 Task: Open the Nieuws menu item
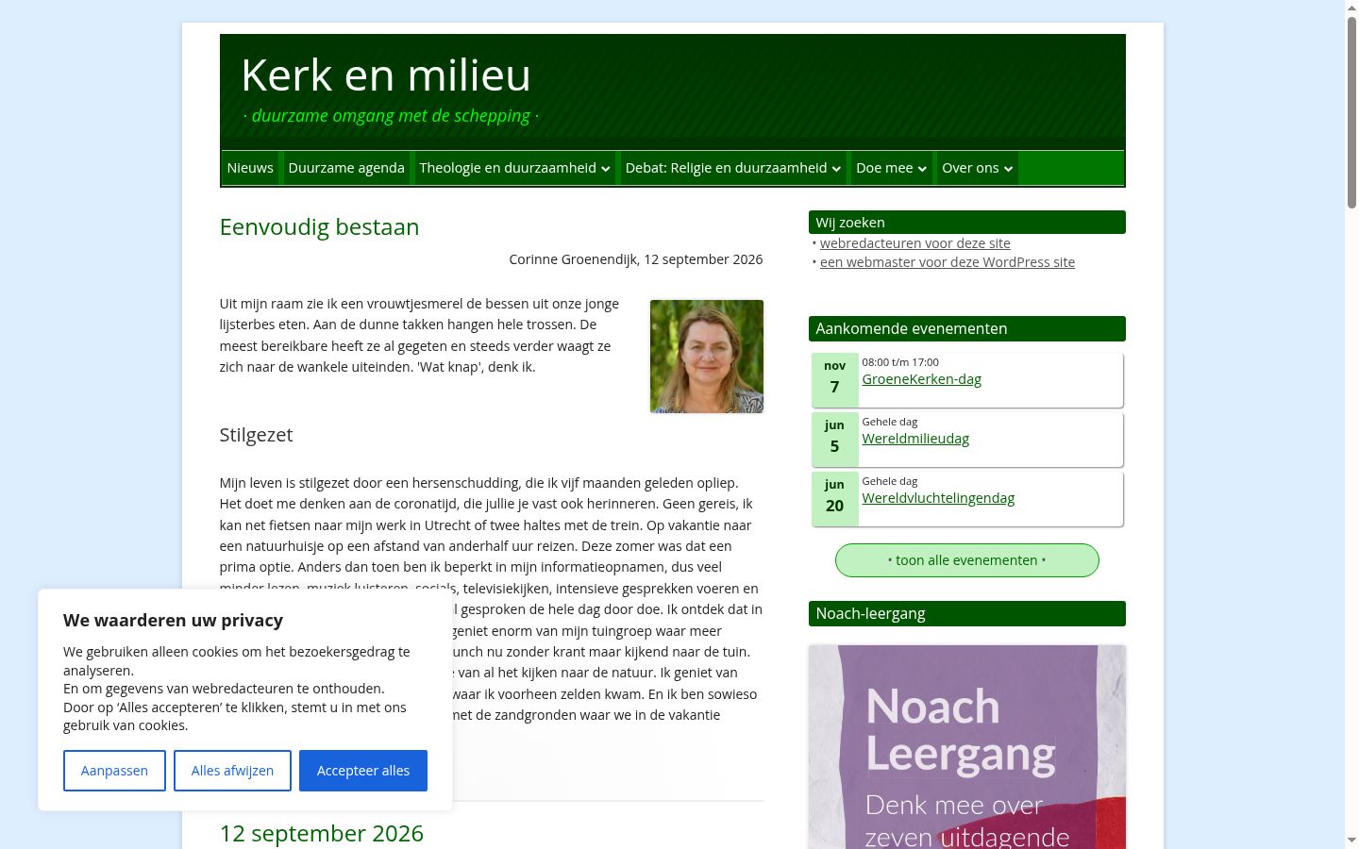pyautogui.click(x=250, y=168)
